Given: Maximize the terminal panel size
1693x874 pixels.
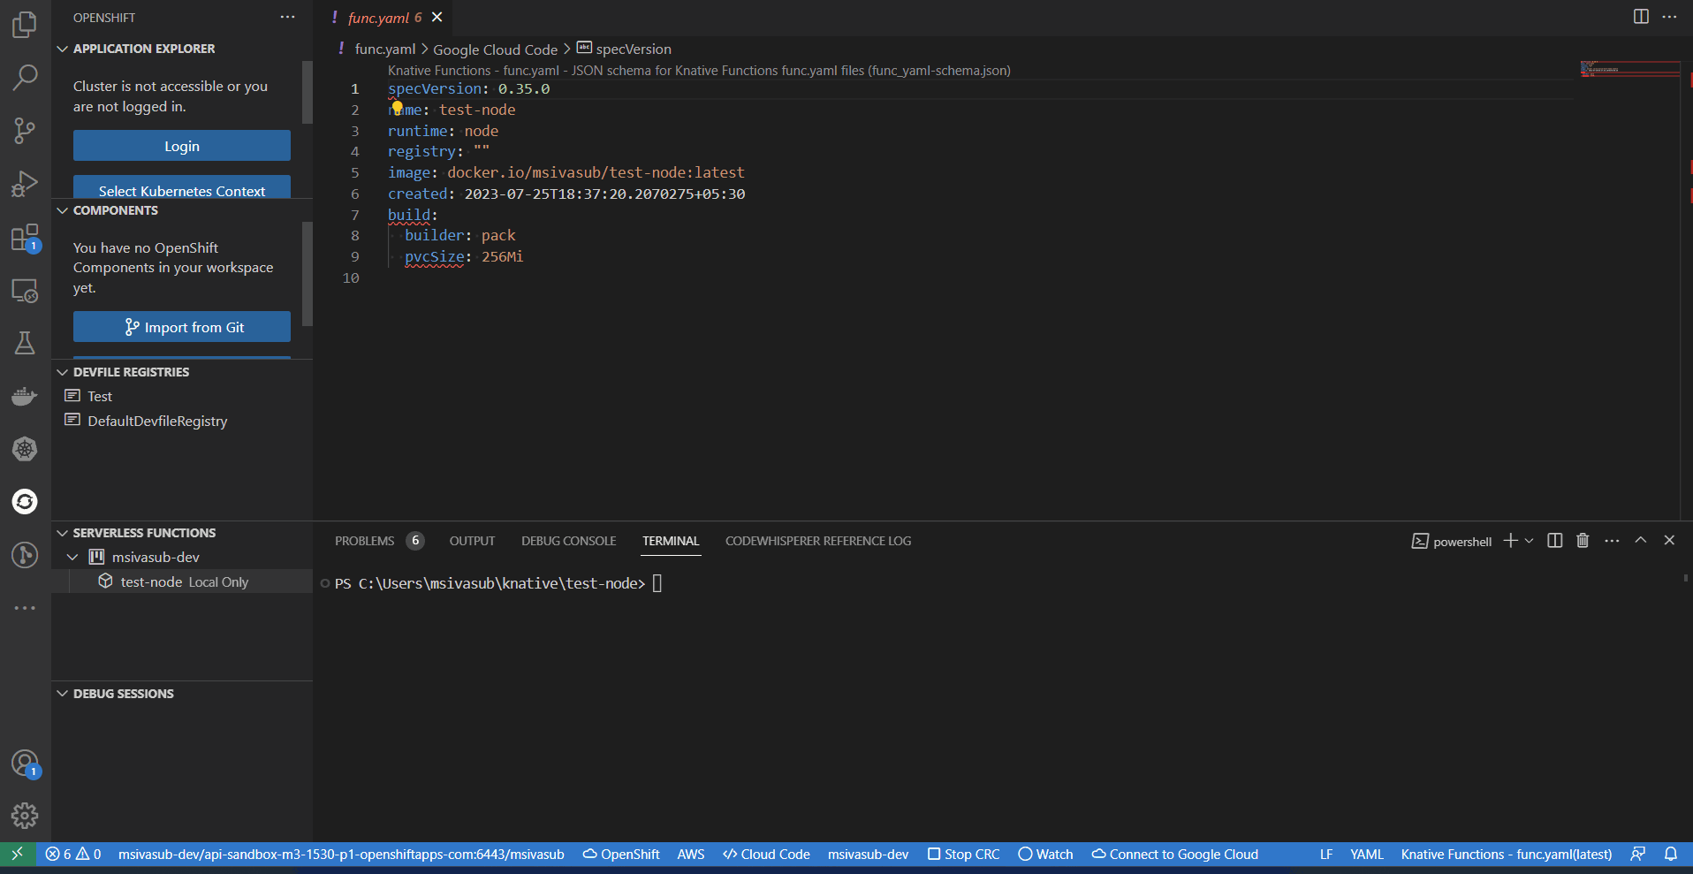Looking at the screenshot, I should click(1641, 541).
